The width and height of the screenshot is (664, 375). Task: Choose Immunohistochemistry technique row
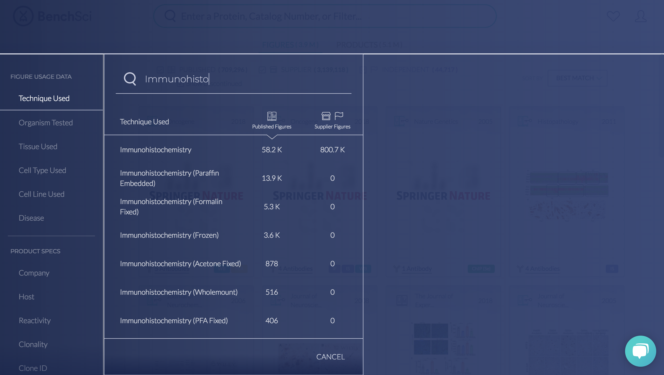tap(234, 150)
